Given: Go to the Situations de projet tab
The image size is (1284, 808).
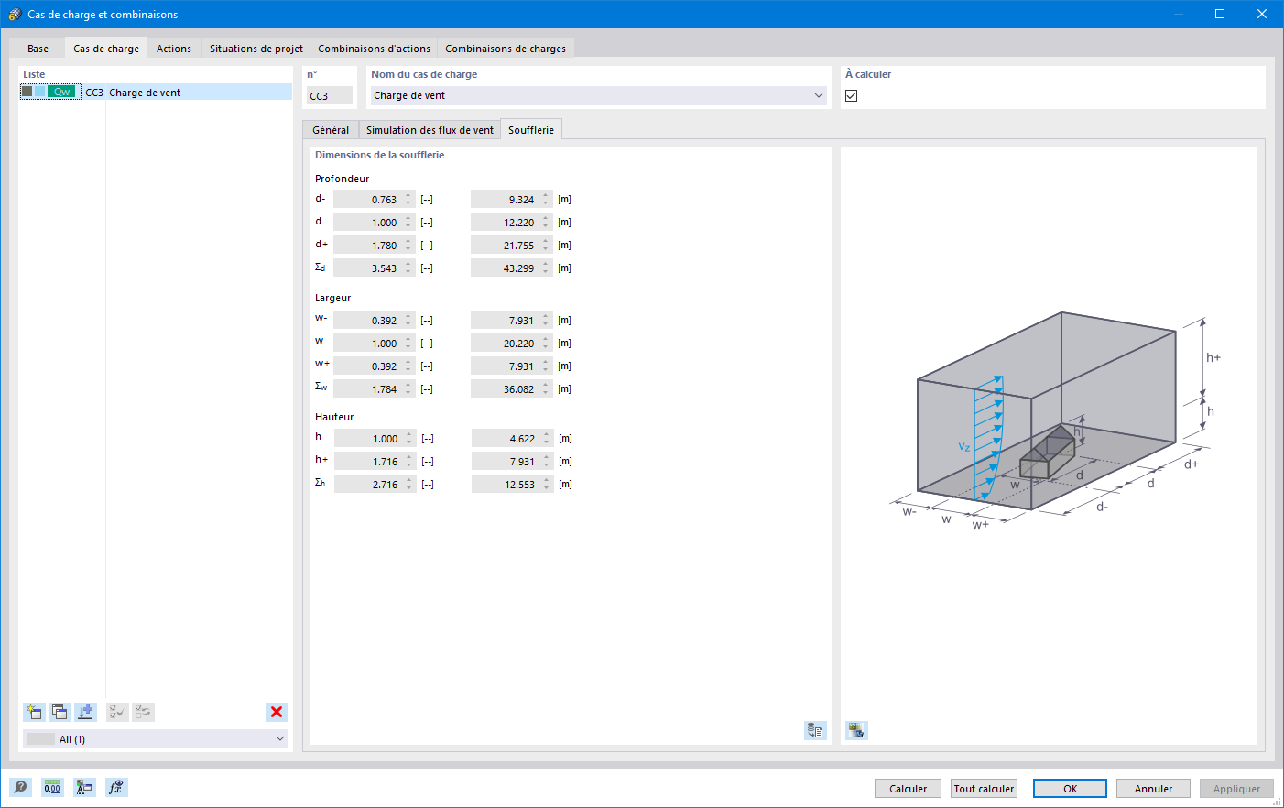Looking at the screenshot, I should coord(256,49).
